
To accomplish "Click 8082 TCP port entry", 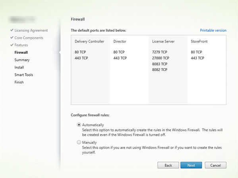I will coord(160,70).
